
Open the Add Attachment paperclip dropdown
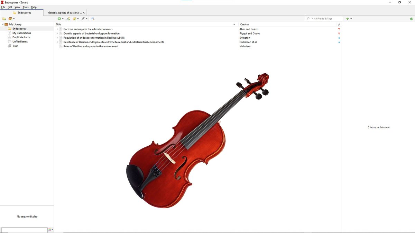click(x=84, y=19)
